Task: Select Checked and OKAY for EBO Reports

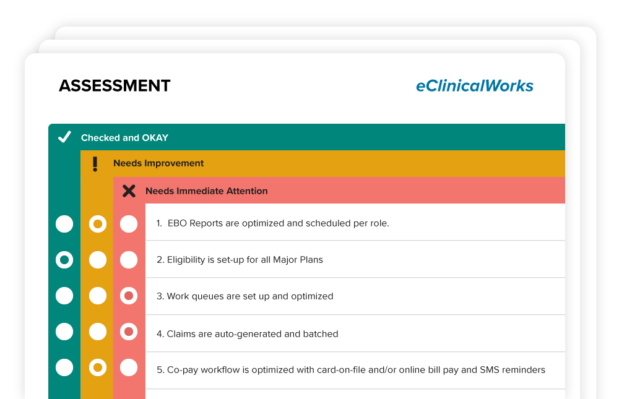Action: tap(64, 224)
